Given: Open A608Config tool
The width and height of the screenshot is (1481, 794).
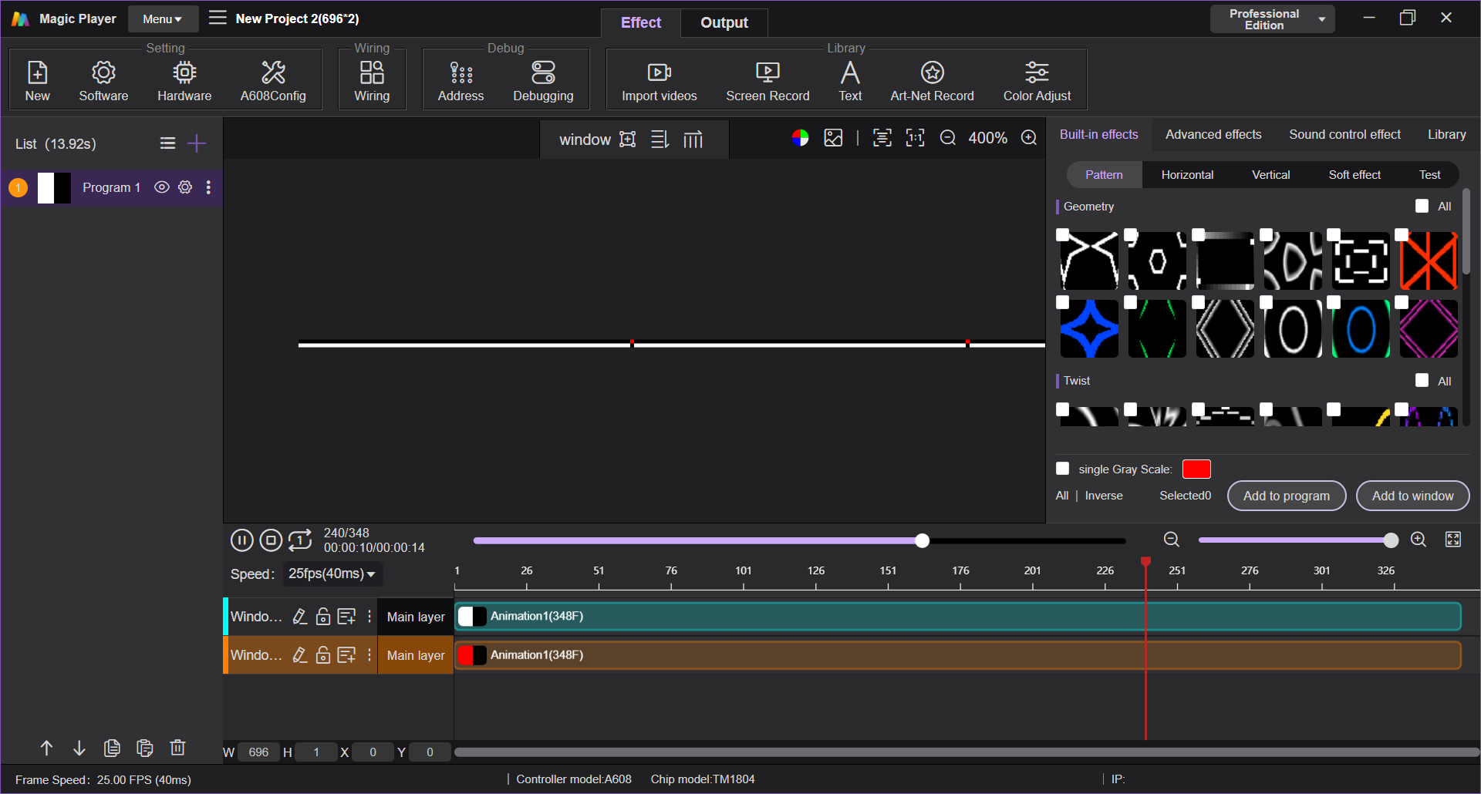Looking at the screenshot, I should coord(273,80).
